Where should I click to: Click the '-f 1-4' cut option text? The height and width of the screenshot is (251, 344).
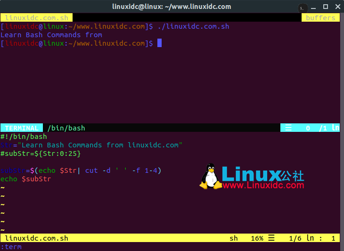point(145,170)
